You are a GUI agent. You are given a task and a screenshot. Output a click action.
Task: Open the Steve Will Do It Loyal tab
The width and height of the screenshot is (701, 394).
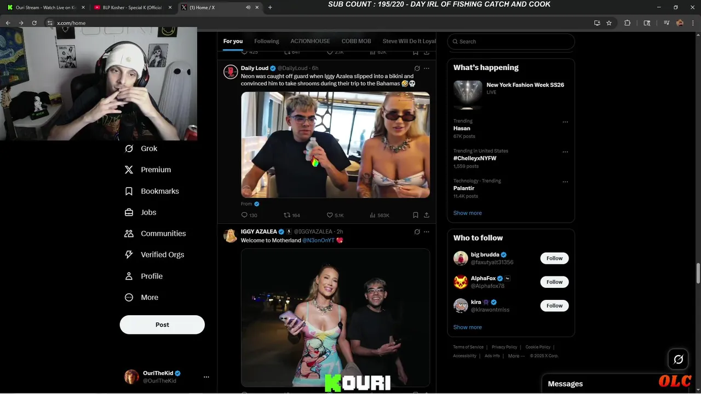pyautogui.click(x=409, y=41)
